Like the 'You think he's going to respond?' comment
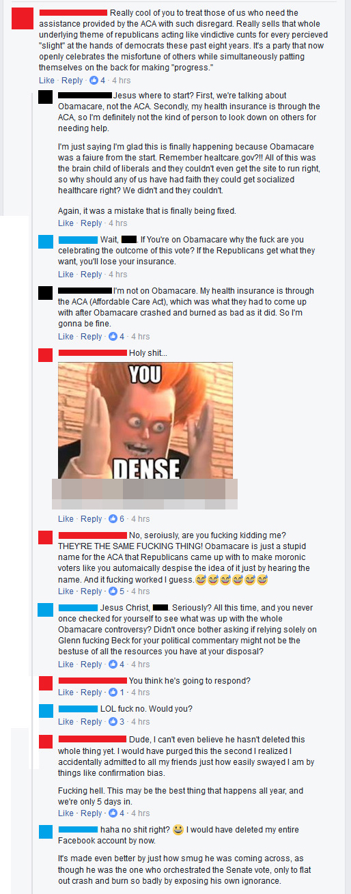 pyautogui.click(x=66, y=693)
